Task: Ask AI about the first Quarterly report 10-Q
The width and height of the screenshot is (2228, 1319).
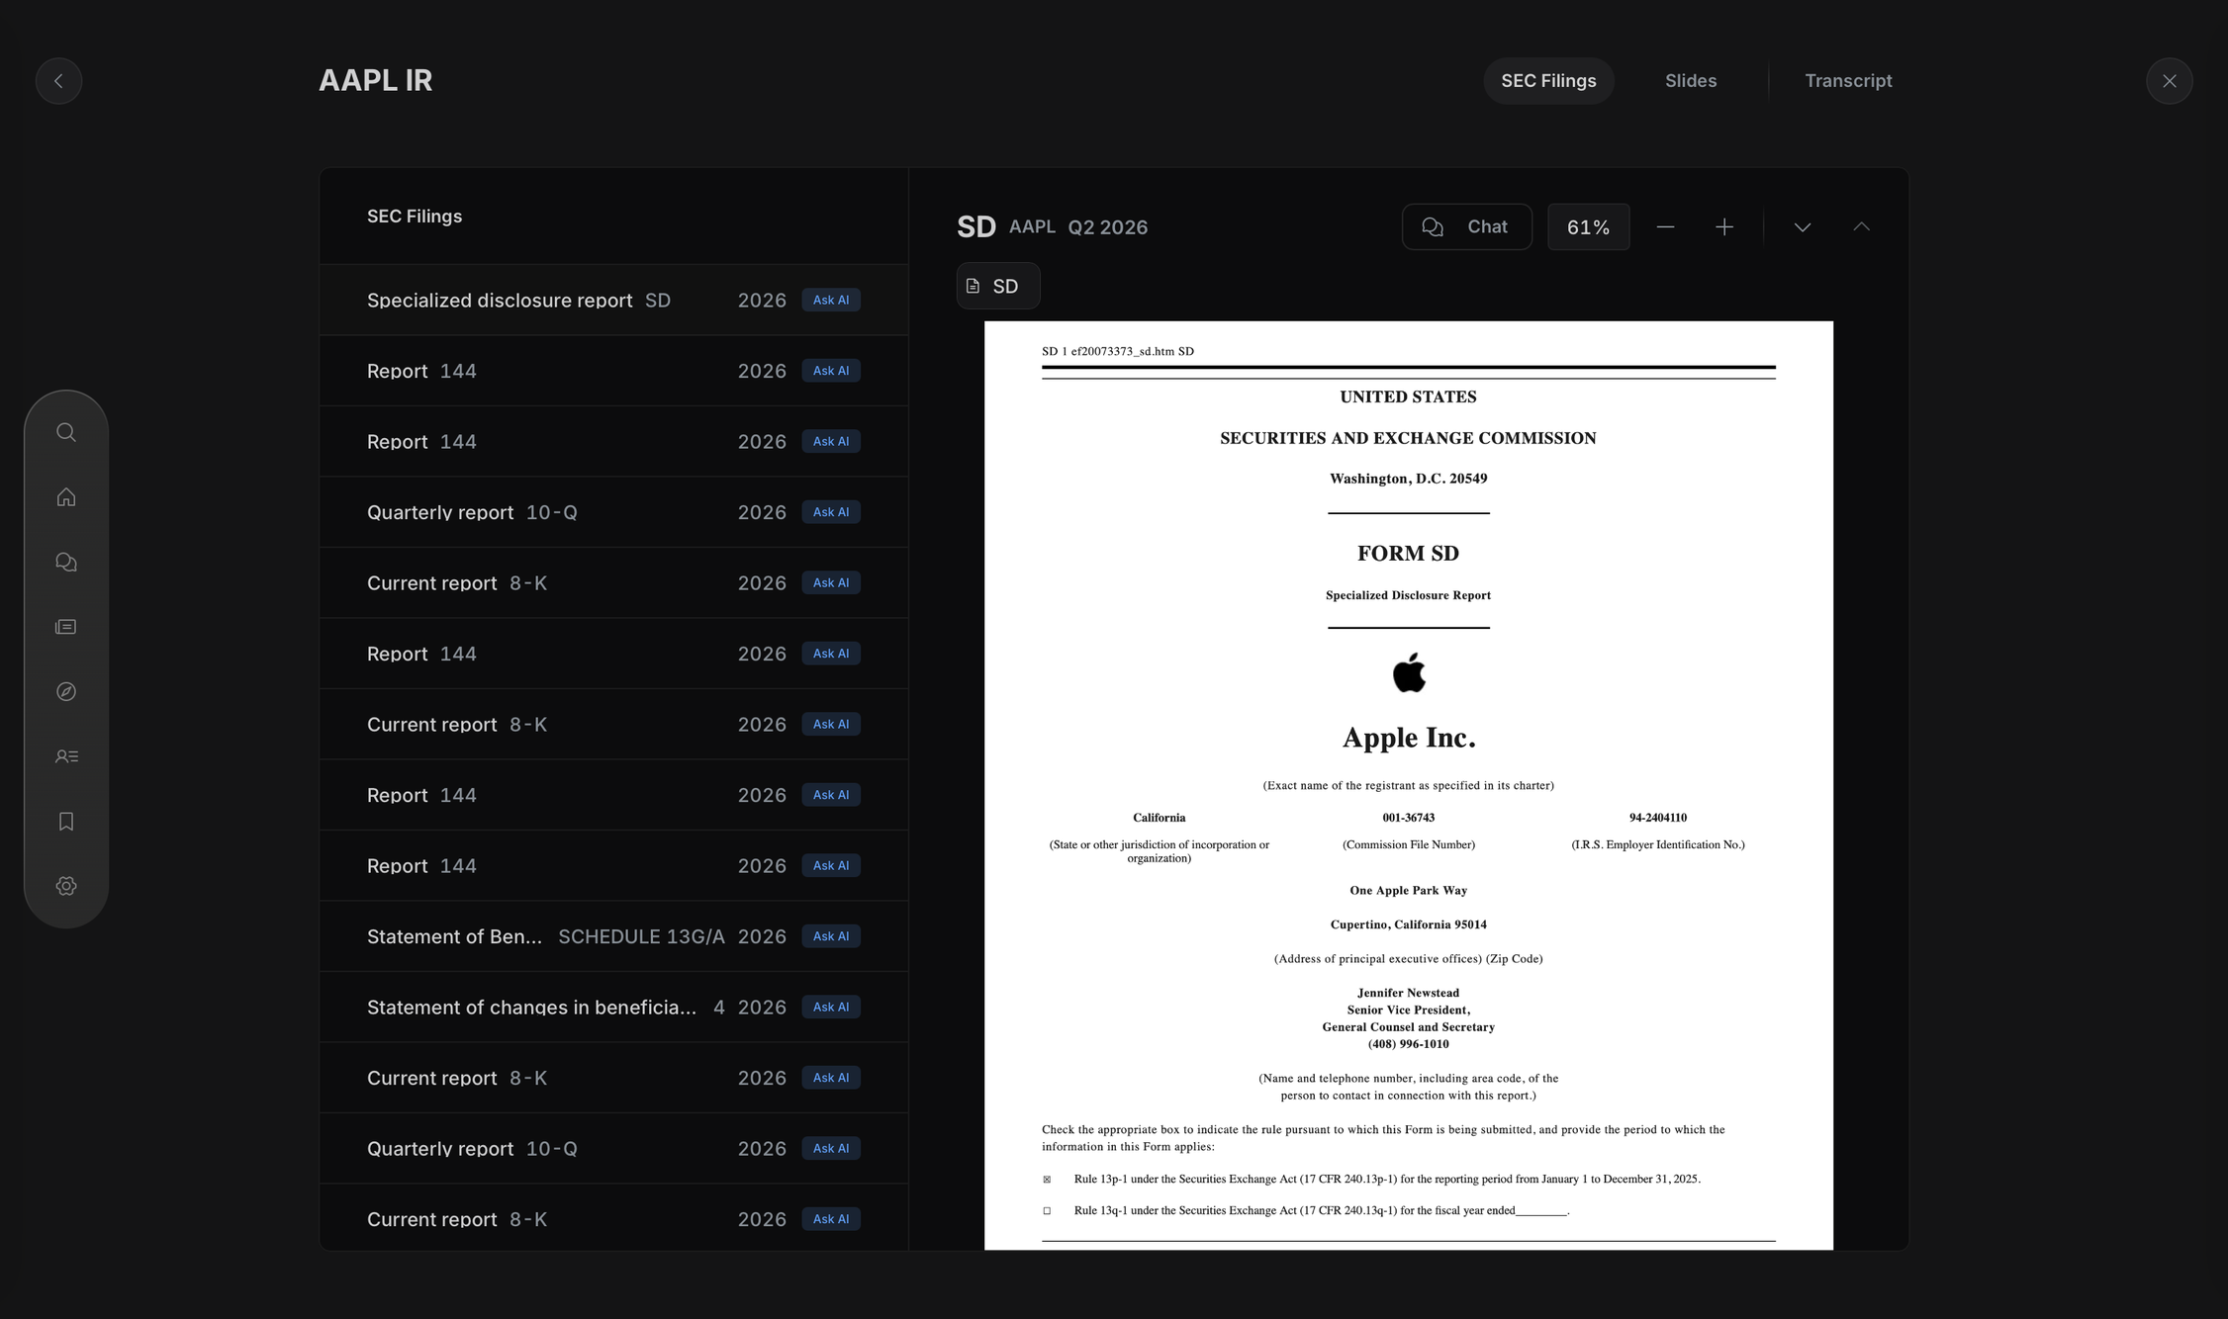Action: (831, 512)
